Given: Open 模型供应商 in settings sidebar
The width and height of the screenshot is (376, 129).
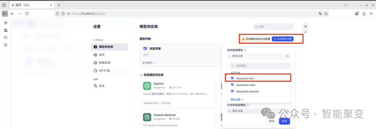Looking at the screenshot, I should (109, 47).
